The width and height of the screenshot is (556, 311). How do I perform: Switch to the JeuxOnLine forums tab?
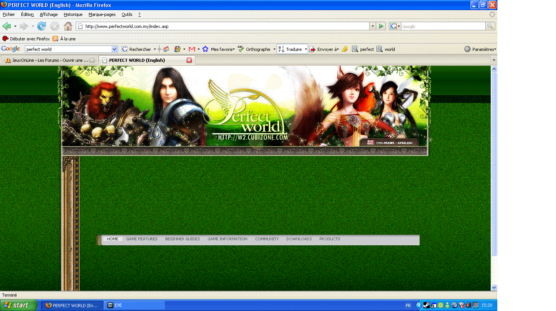(x=49, y=60)
